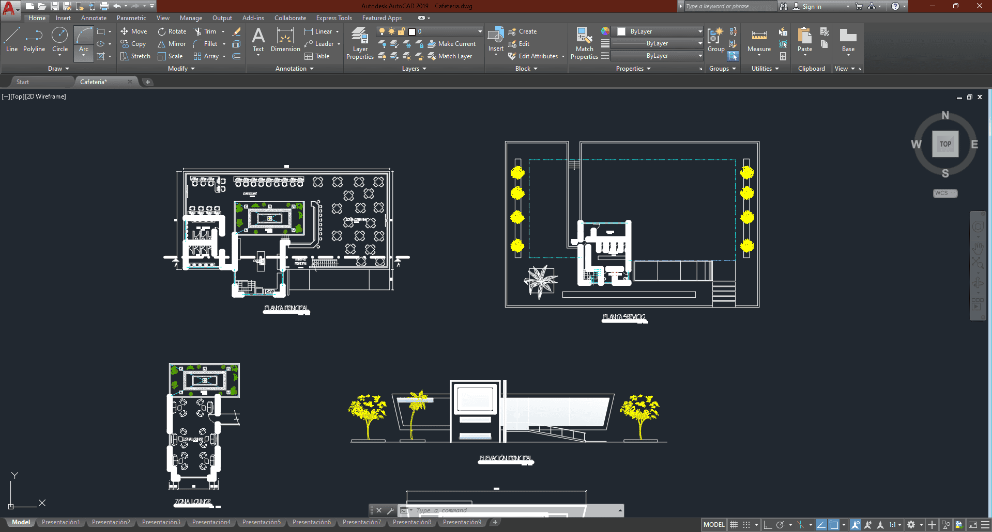Click the TOP face of ViewCube
The height and width of the screenshot is (532, 992).
click(x=945, y=144)
